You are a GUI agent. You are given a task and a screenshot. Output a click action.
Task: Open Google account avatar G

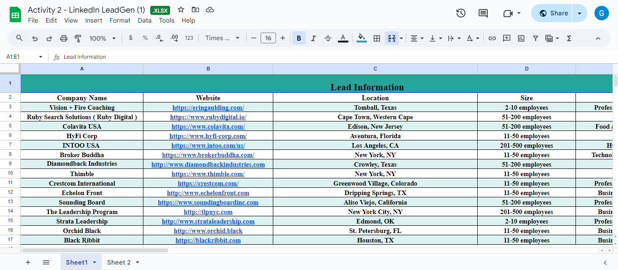click(601, 13)
